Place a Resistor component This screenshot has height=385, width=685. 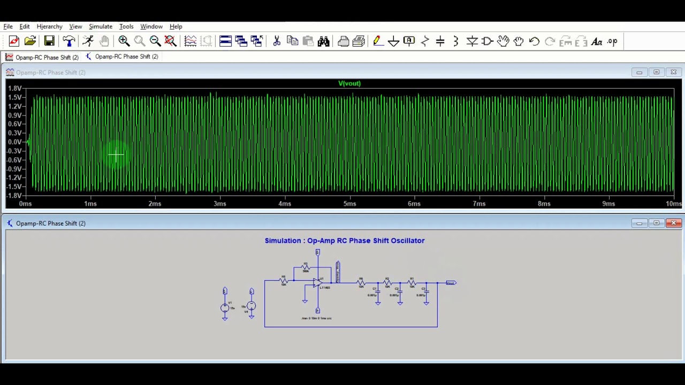[425, 41]
